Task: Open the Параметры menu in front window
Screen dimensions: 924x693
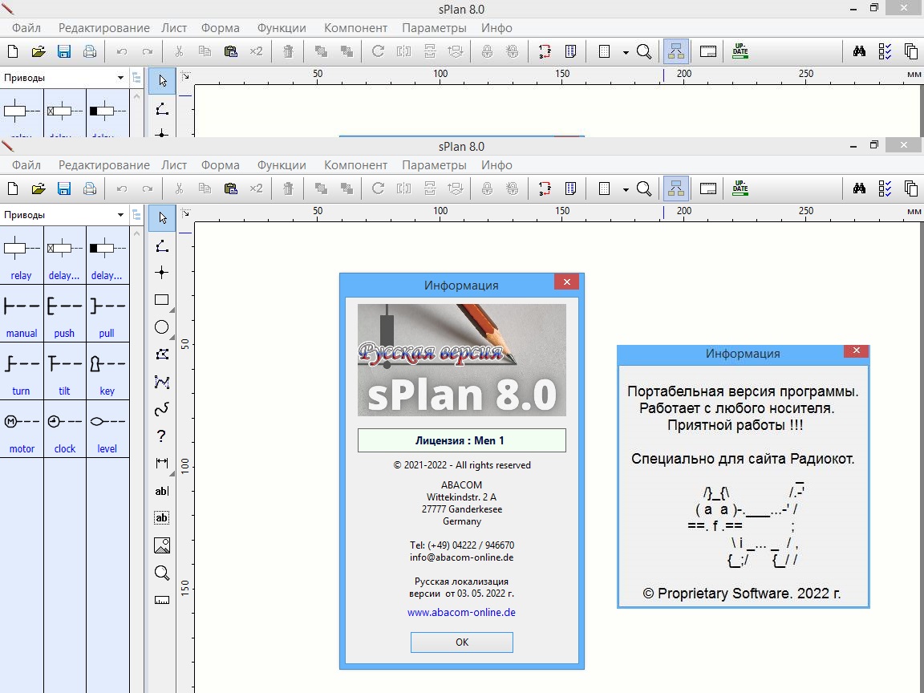Action: tap(434, 164)
